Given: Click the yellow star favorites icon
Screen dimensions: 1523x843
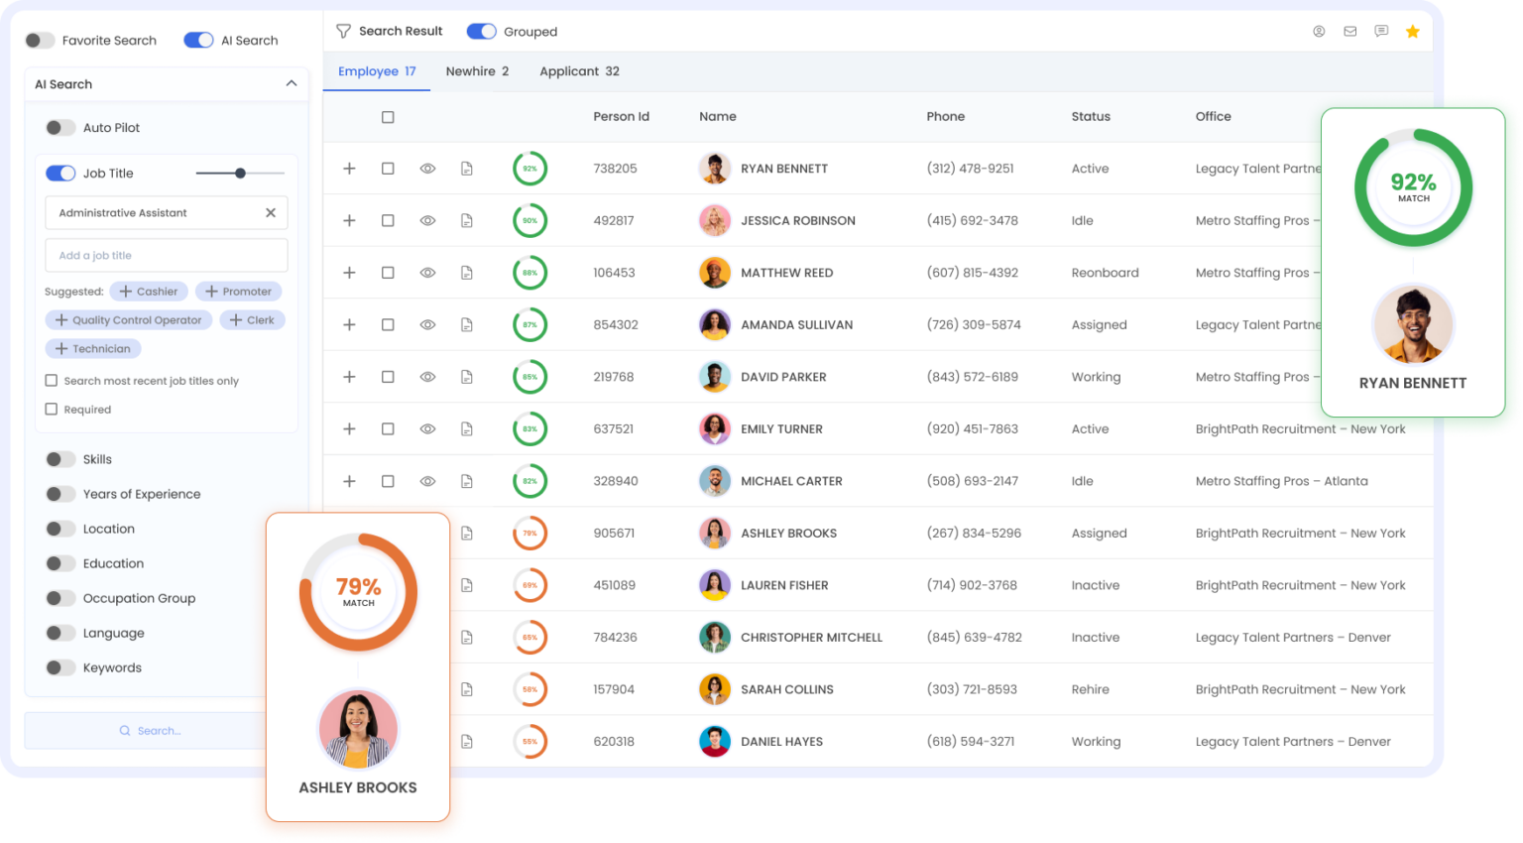Looking at the screenshot, I should 1412,31.
